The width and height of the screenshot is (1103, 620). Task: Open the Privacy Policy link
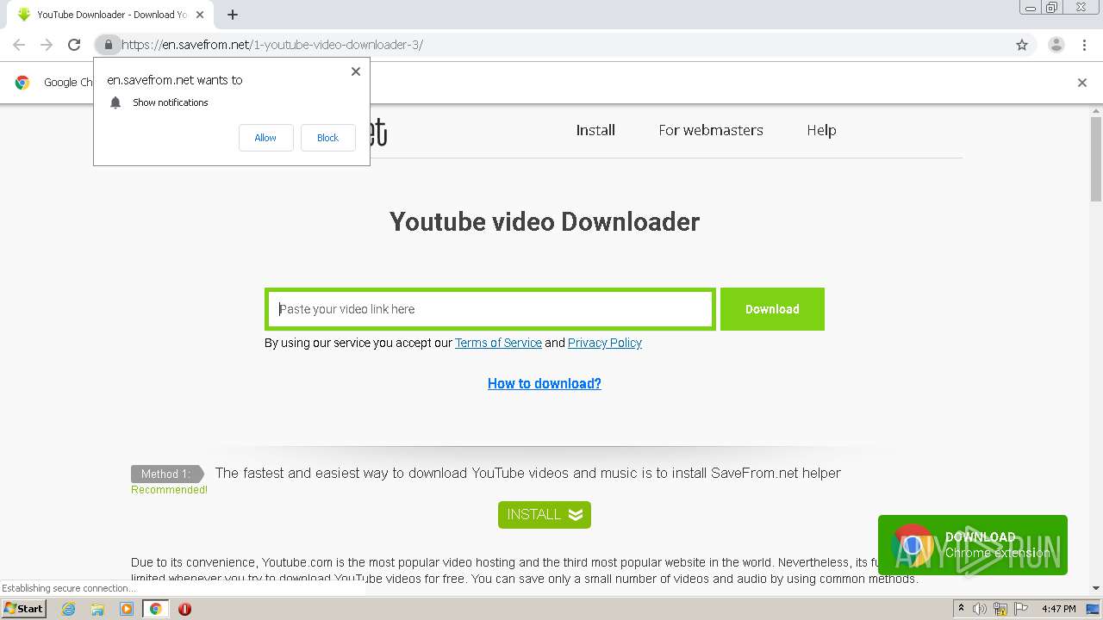(605, 343)
